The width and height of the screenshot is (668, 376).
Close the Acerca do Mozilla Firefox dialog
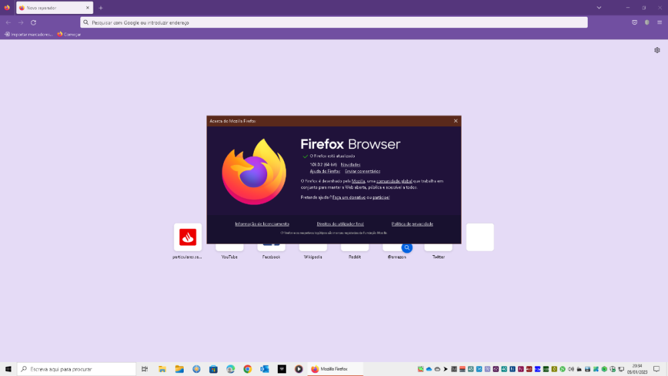click(x=456, y=121)
